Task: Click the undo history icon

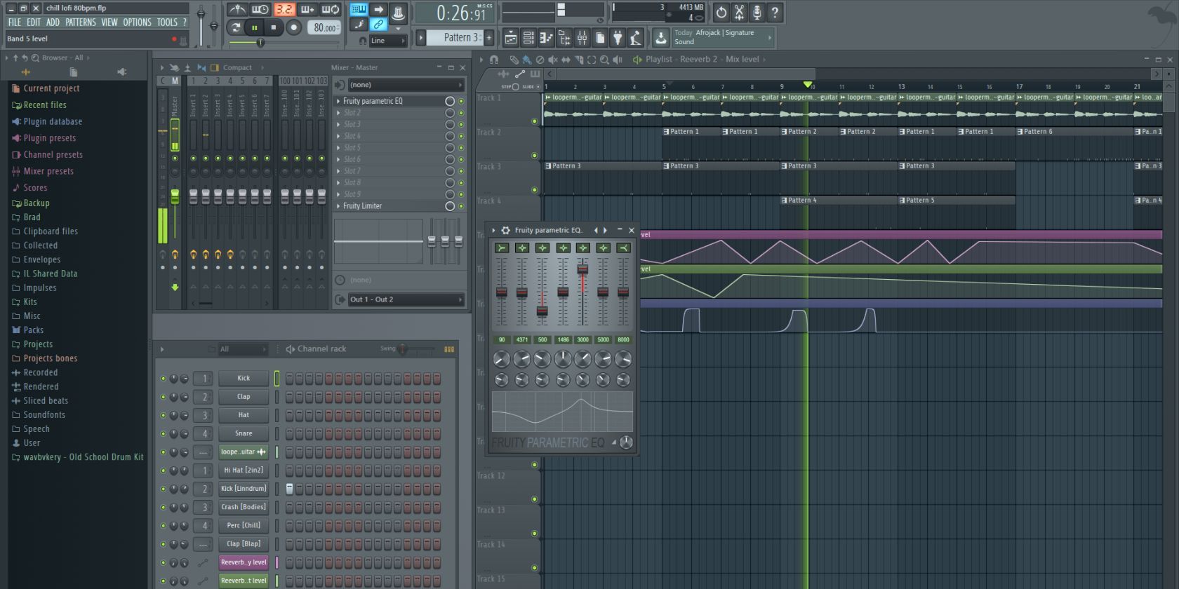Action: (x=721, y=13)
